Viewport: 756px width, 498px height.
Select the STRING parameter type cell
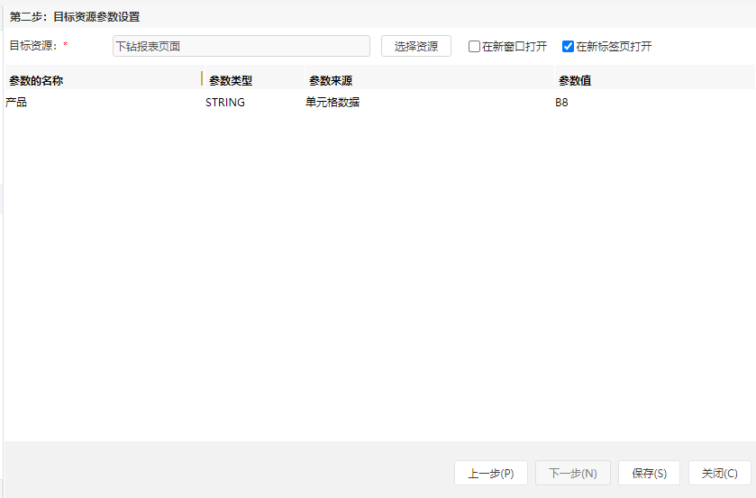(x=255, y=102)
